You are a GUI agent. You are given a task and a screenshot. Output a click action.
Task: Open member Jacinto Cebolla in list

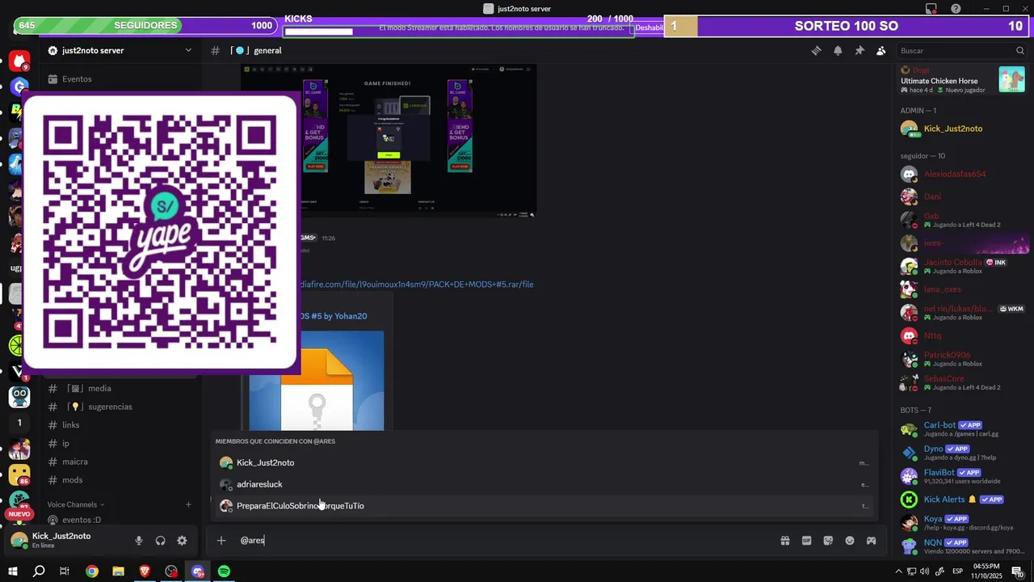(x=962, y=266)
